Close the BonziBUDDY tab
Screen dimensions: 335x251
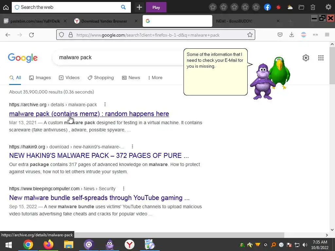click(x=278, y=21)
